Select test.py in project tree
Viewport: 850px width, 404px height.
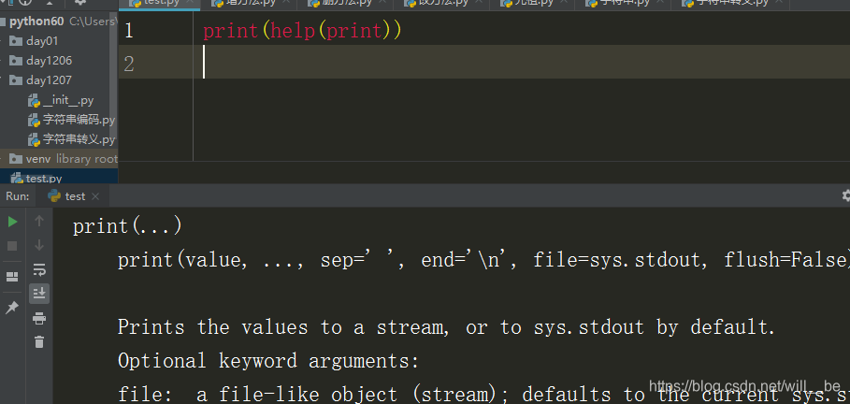pyautogui.click(x=44, y=178)
